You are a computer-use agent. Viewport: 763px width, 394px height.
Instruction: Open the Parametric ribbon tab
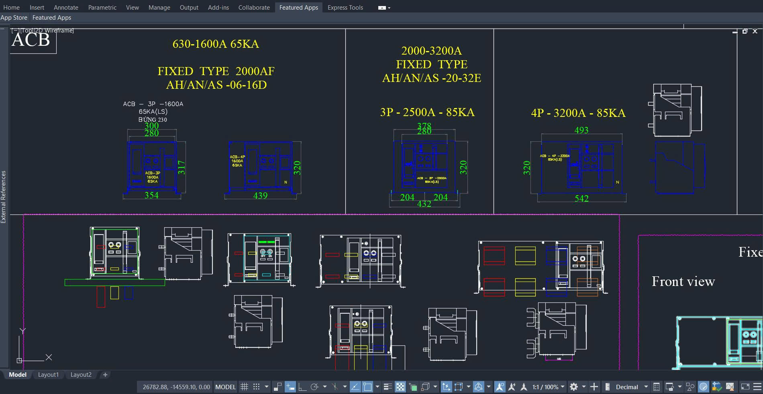tap(102, 7)
